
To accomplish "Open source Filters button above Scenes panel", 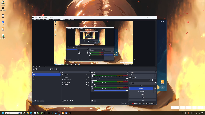I will [x=58, y=69].
